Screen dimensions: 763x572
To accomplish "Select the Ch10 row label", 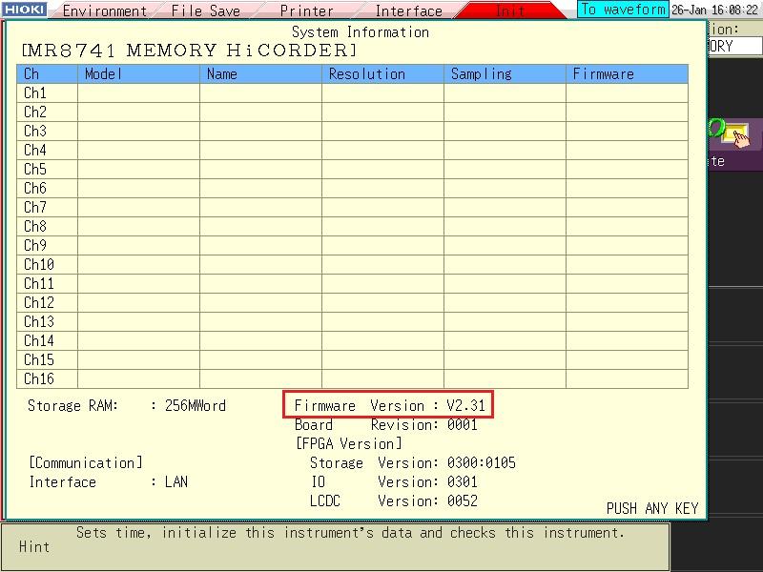I will tap(39, 264).
